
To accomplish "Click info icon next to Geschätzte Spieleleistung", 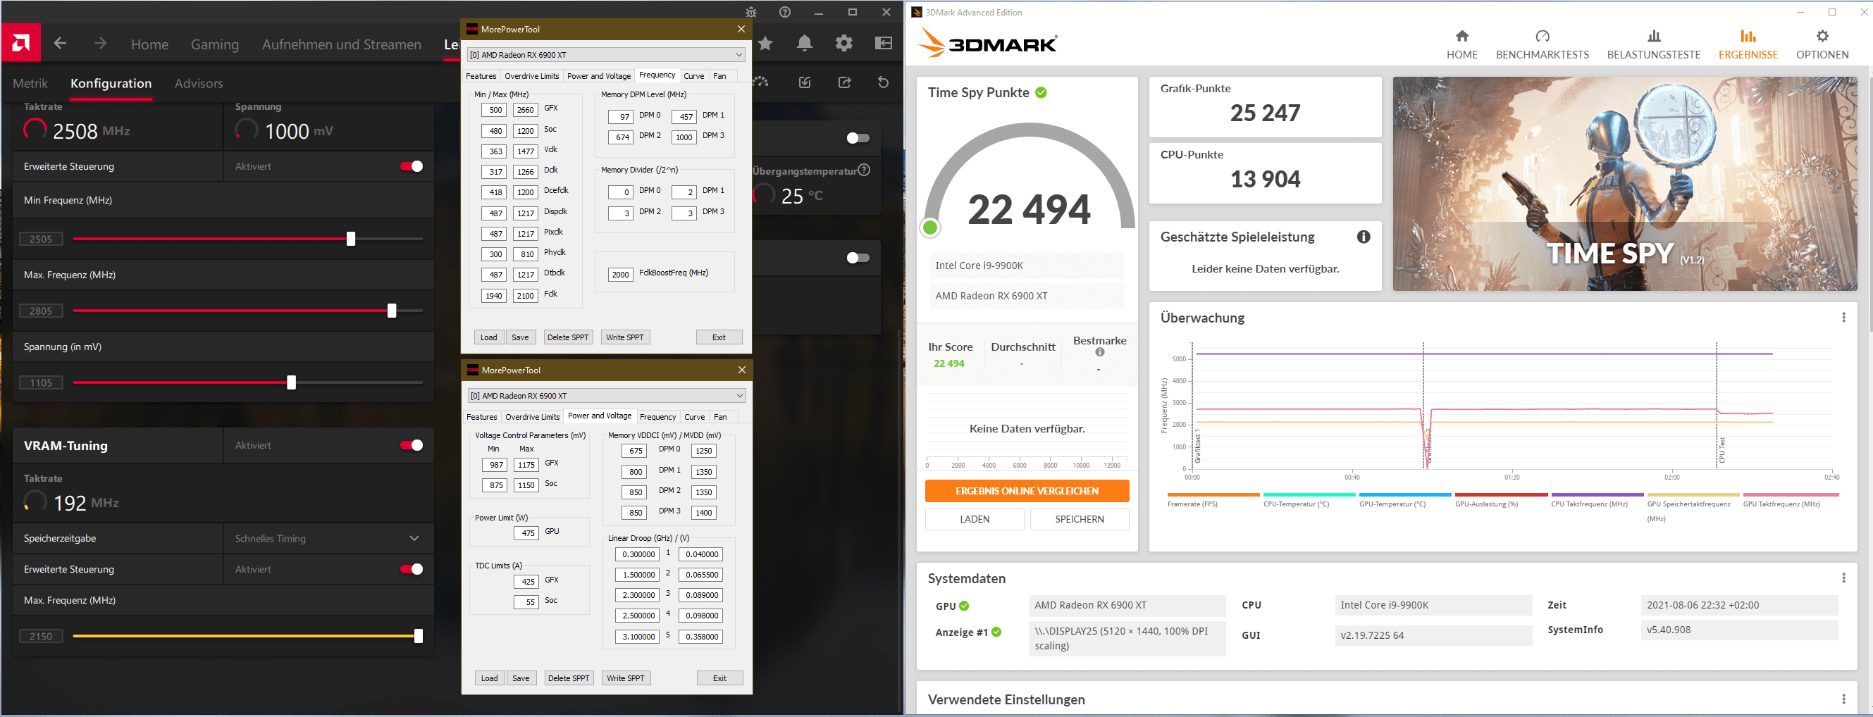I will pyautogui.click(x=1364, y=237).
